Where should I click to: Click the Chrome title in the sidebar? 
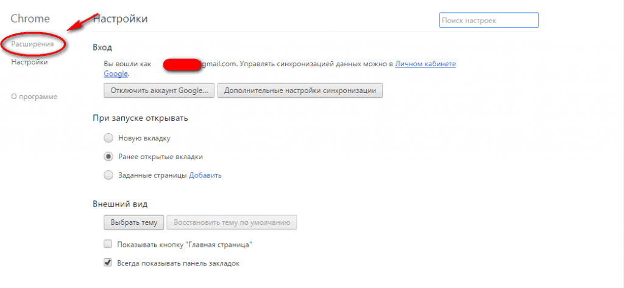click(30, 19)
